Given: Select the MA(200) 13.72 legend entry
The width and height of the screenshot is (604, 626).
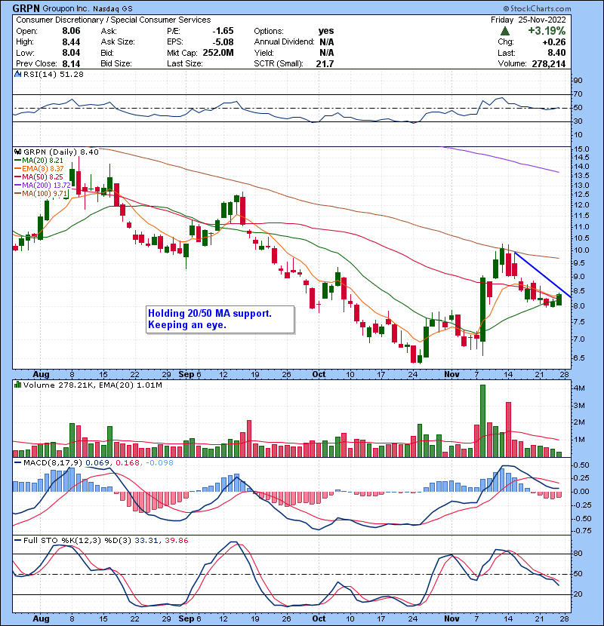Looking at the screenshot, I should coord(42,186).
